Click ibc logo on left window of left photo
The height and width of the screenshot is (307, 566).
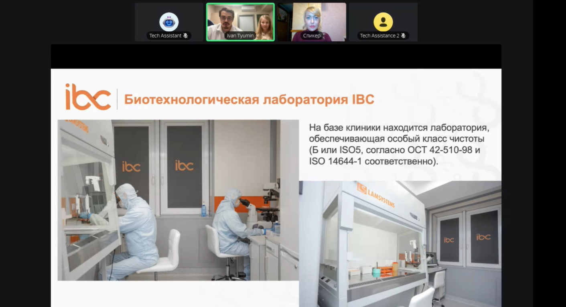pyautogui.click(x=131, y=167)
